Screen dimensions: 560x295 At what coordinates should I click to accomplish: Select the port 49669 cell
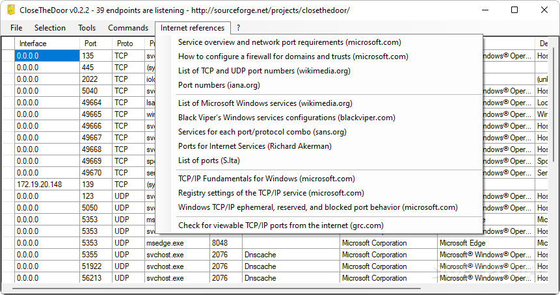click(96, 161)
